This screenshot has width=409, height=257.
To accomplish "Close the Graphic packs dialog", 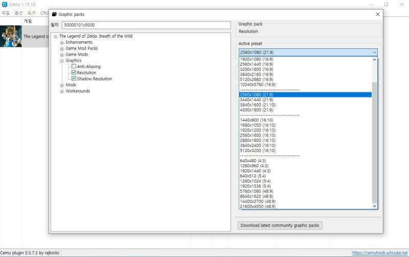I will coord(377,14).
